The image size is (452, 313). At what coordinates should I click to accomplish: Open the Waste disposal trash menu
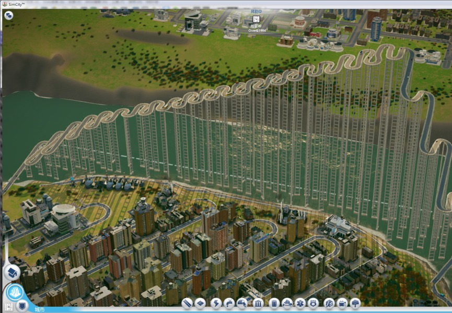274,303
